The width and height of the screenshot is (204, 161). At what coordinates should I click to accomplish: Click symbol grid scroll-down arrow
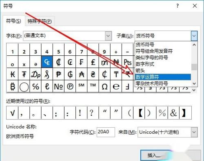coord(194,90)
